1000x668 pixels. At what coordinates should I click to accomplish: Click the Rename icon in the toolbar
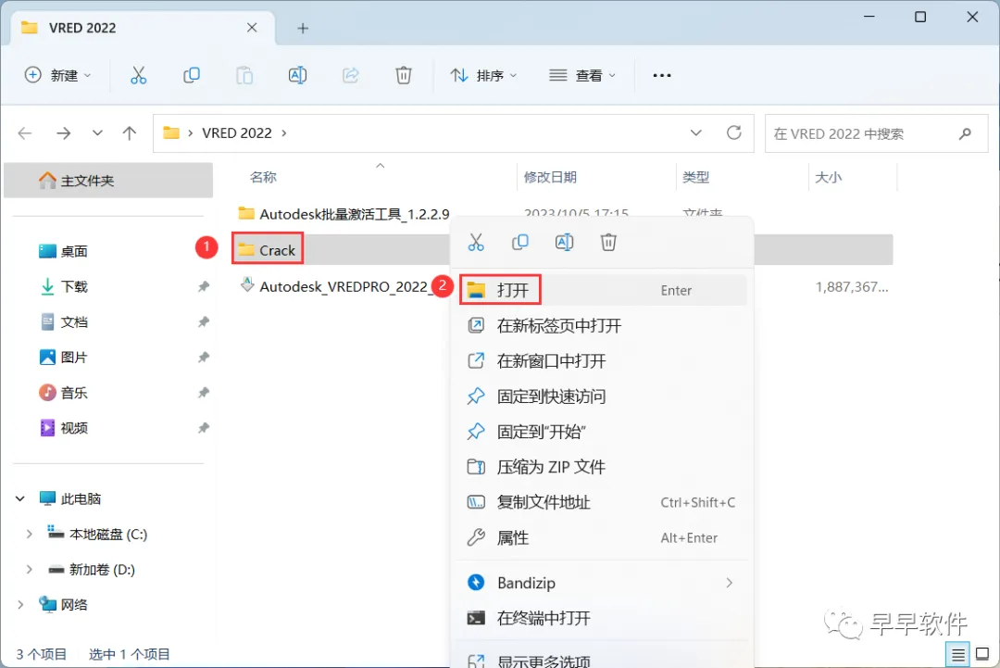click(x=297, y=75)
